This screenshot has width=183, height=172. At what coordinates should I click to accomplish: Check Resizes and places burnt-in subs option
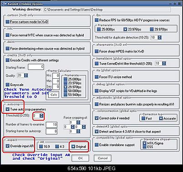coord(97,104)
